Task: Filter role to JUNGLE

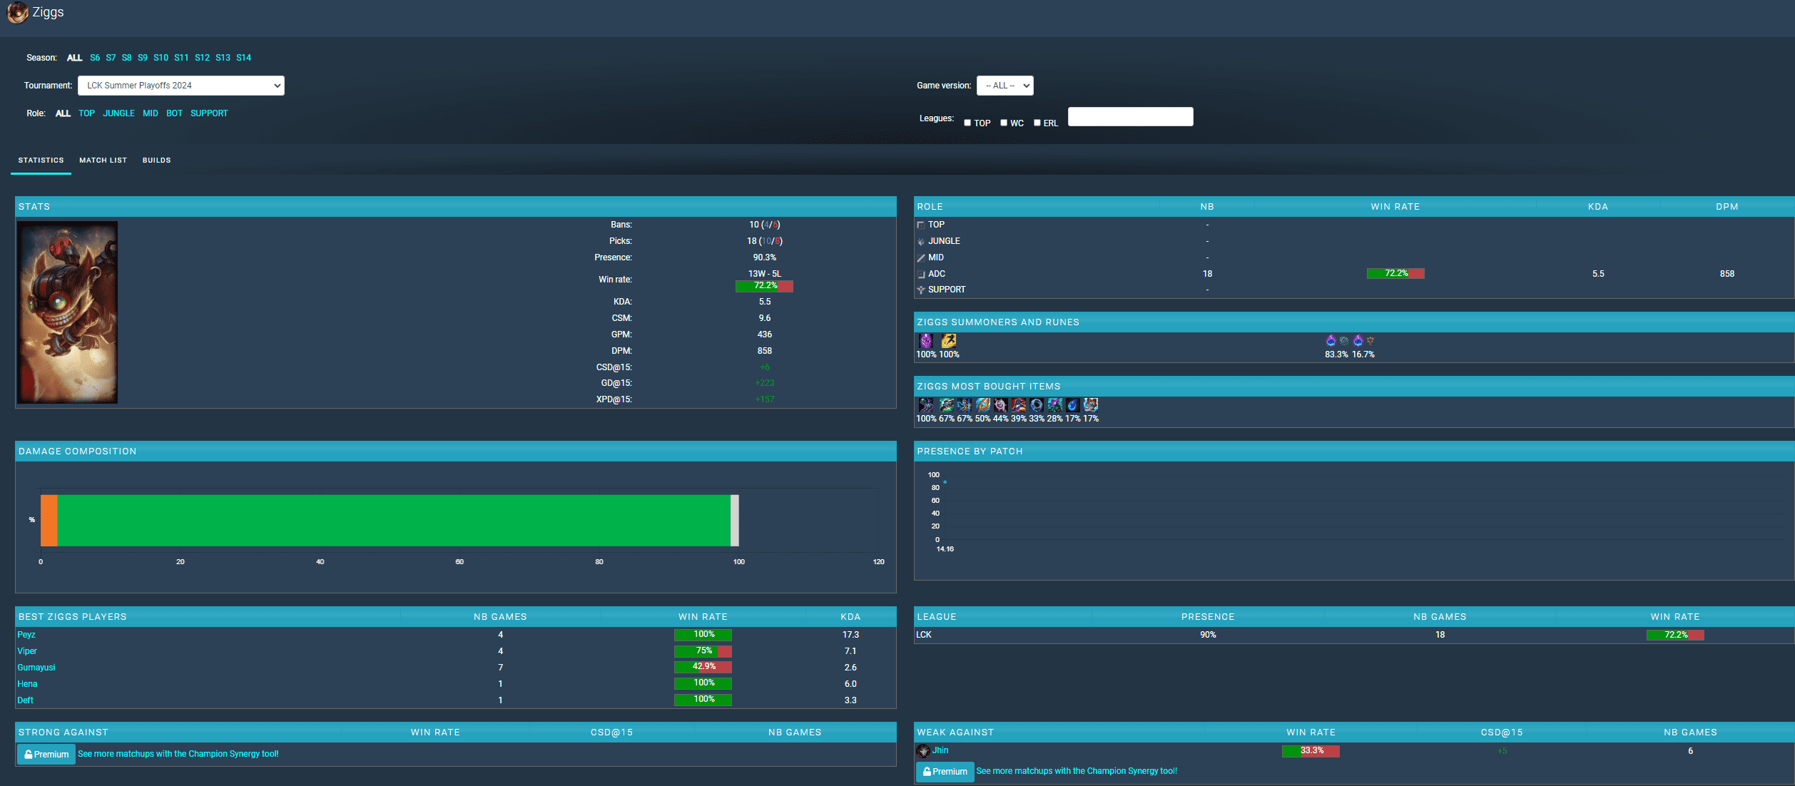Action: click(118, 113)
